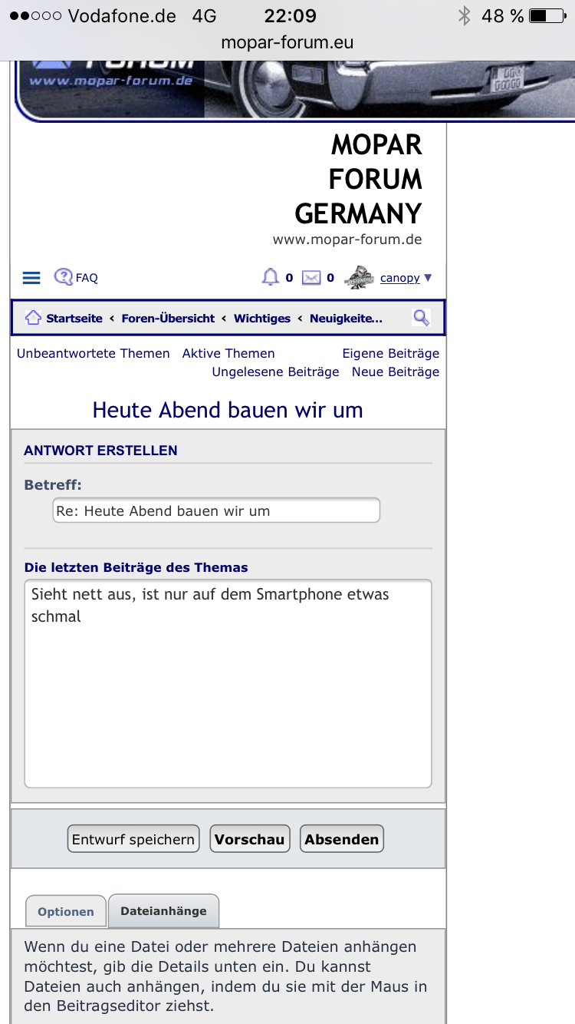Viewport: 575px width, 1024px height.
Task: Select the Dateianhänge tab
Action: click(x=163, y=911)
